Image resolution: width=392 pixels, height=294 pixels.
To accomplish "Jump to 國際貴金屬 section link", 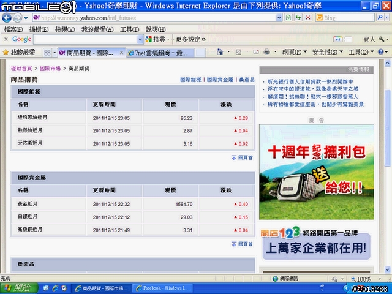I will pos(220,80).
